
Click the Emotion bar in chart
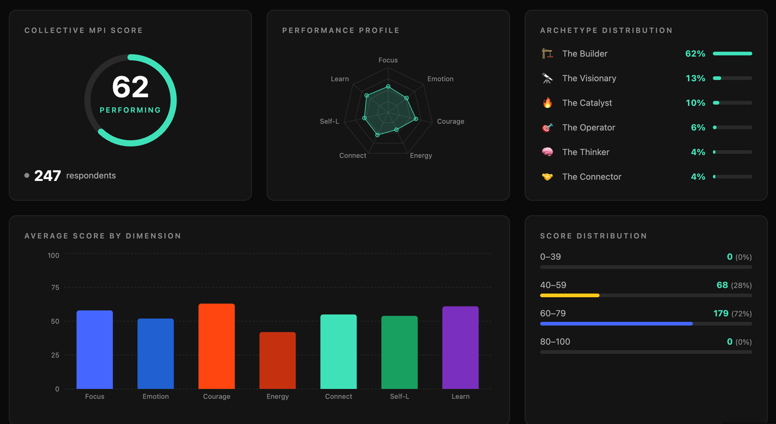point(156,354)
